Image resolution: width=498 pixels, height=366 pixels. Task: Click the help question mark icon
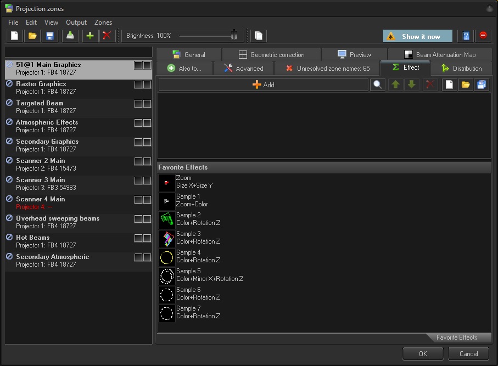point(466,36)
